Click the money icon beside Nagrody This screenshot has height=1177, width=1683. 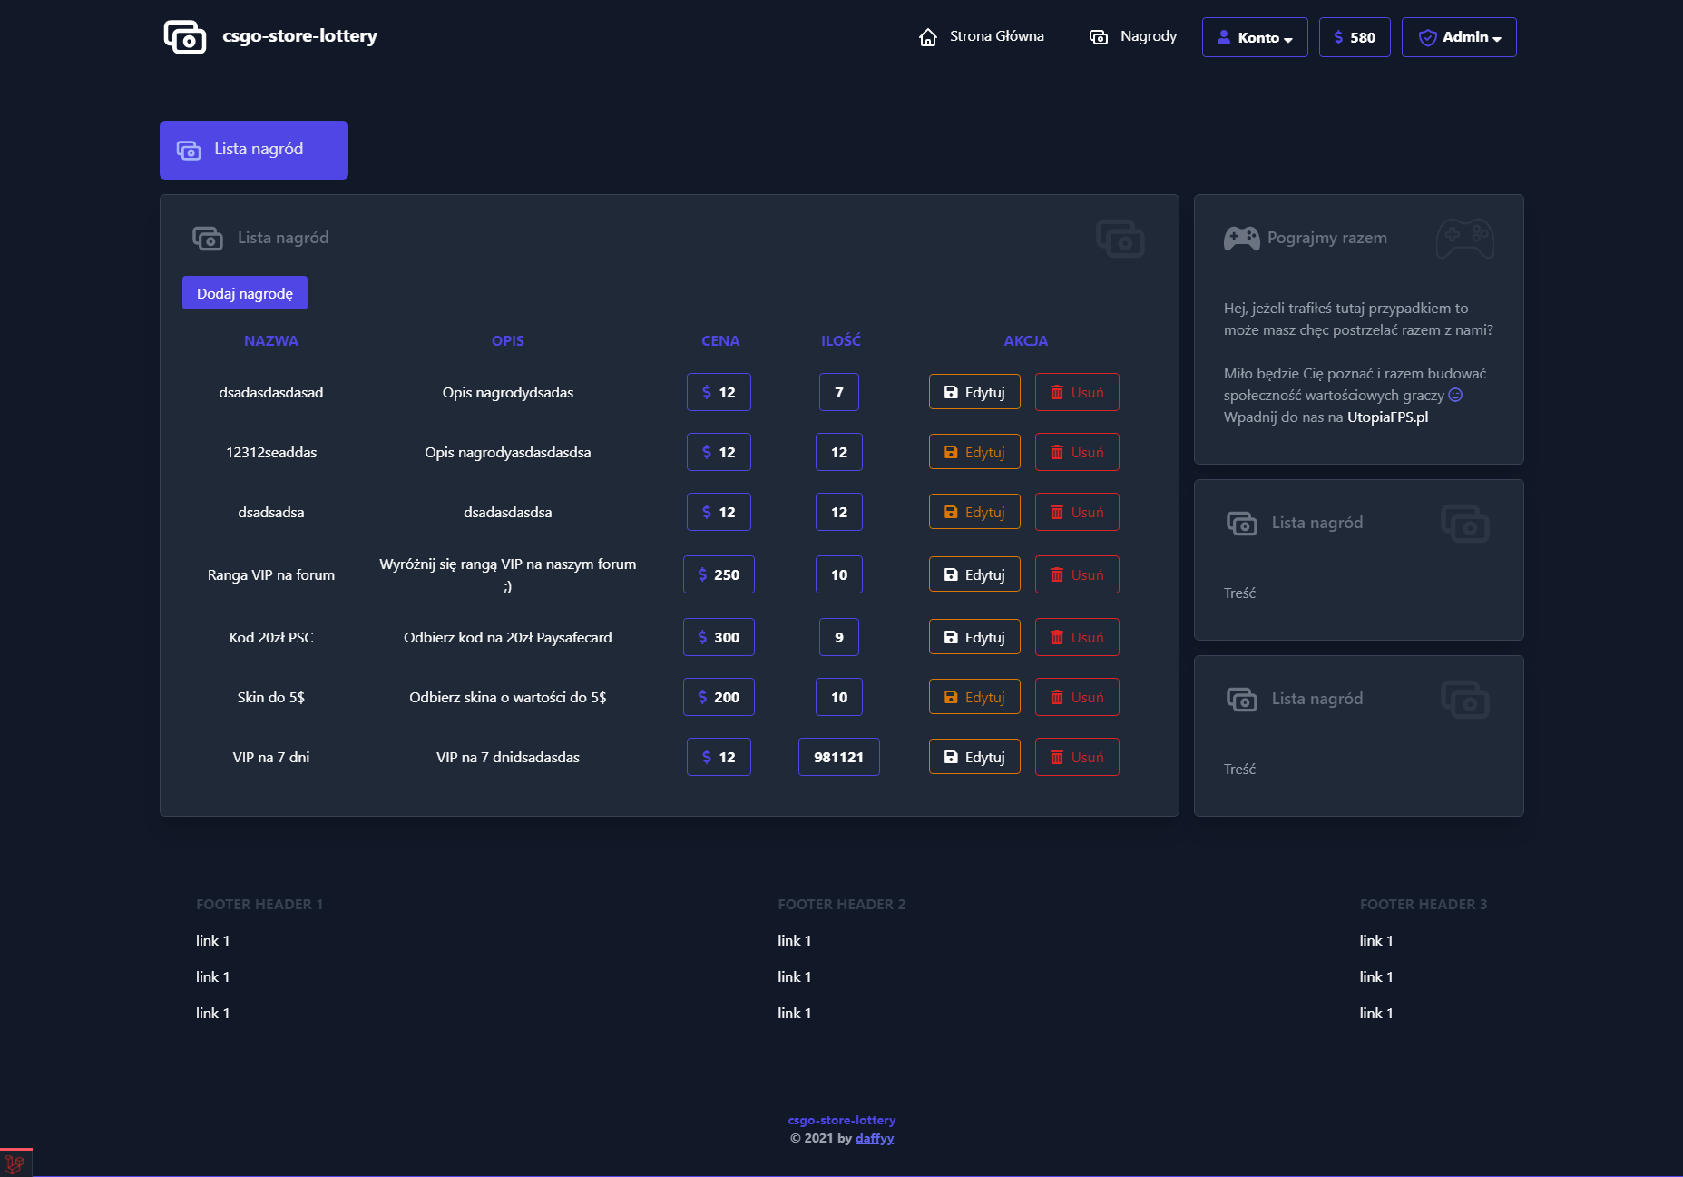(1099, 37)
